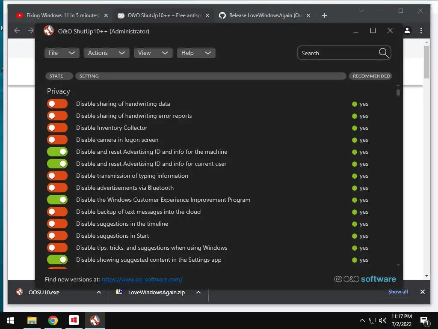
Task: Click the red tile app icon on taskbar
Action: 74,320
